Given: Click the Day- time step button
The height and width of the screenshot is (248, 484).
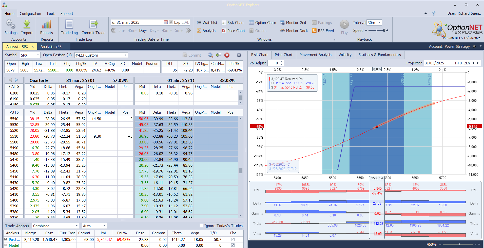Looking at the screenshot, I should pyautogui.click(x=143, y=31).
